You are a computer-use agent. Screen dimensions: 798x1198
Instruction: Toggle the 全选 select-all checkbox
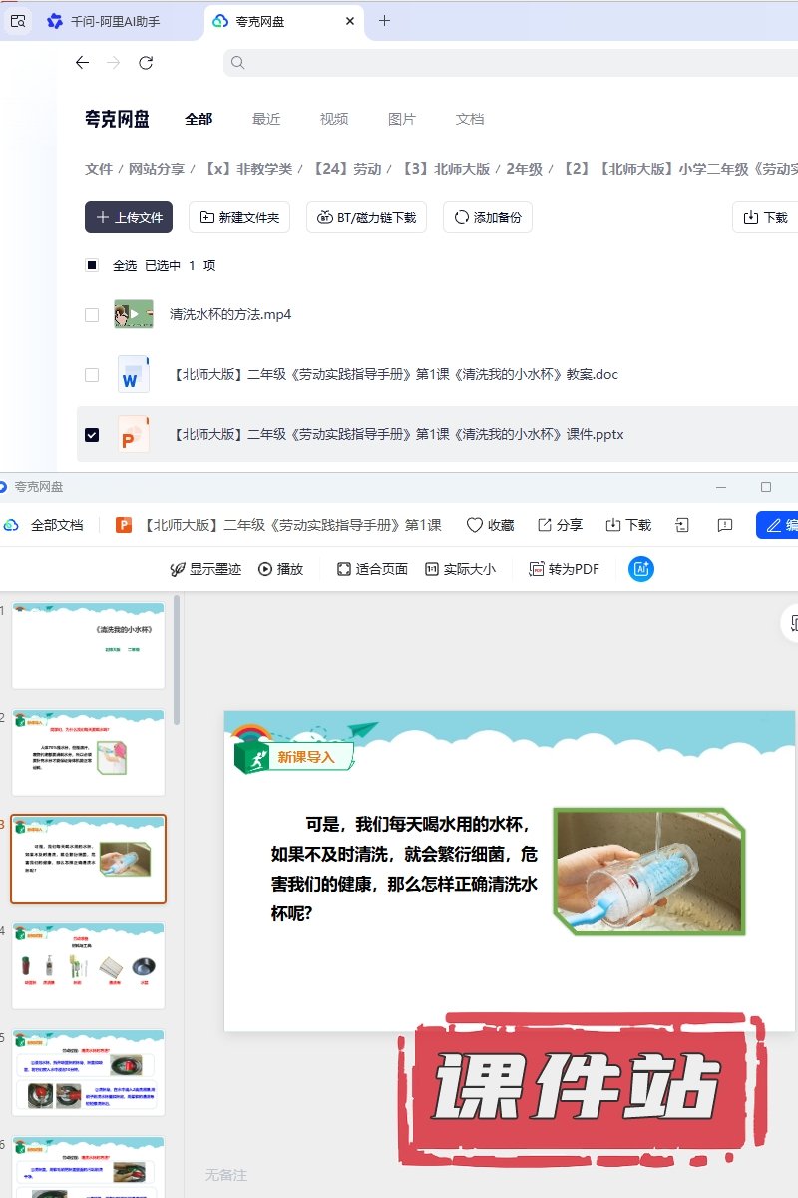(x=92, y=265)
